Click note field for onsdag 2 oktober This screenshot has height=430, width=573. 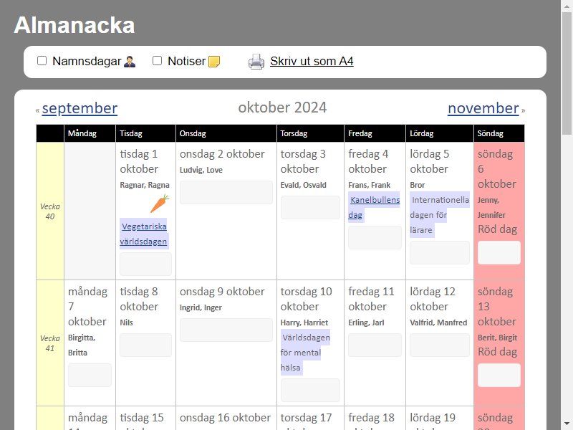pyautogui.click(x=226, y=192)
